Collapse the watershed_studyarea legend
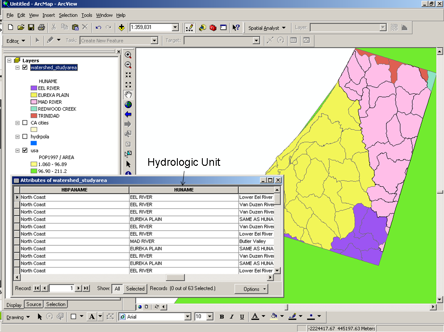444x332 pixels. pos(17,67)
